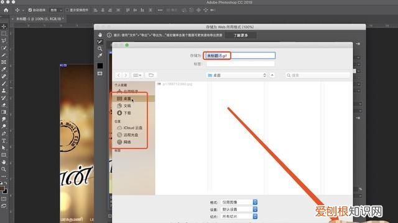Select the Frame tool
This screenshot has width=398, height=223.
4,62
